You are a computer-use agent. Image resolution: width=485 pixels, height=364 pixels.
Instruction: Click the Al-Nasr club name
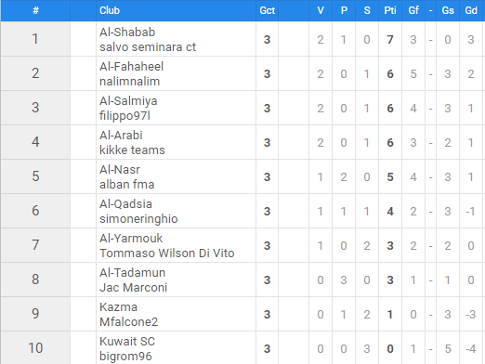pos(120,170)
